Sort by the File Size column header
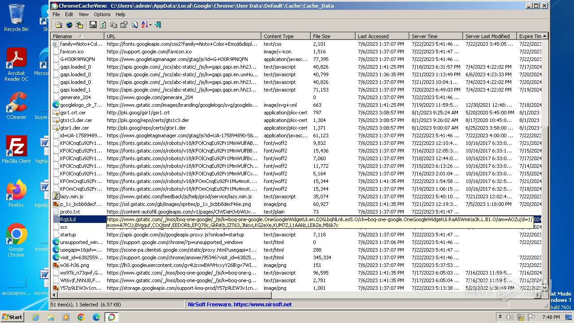 coord(333,36)
